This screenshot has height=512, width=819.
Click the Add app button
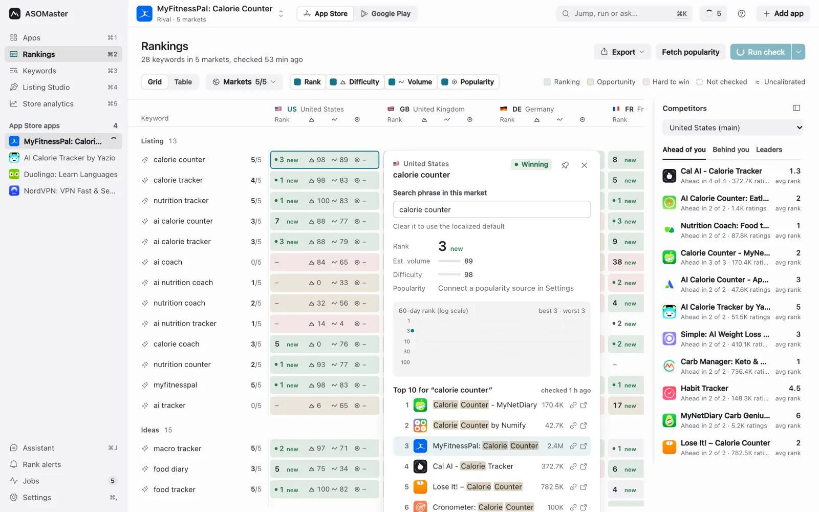tap(783, 14)
